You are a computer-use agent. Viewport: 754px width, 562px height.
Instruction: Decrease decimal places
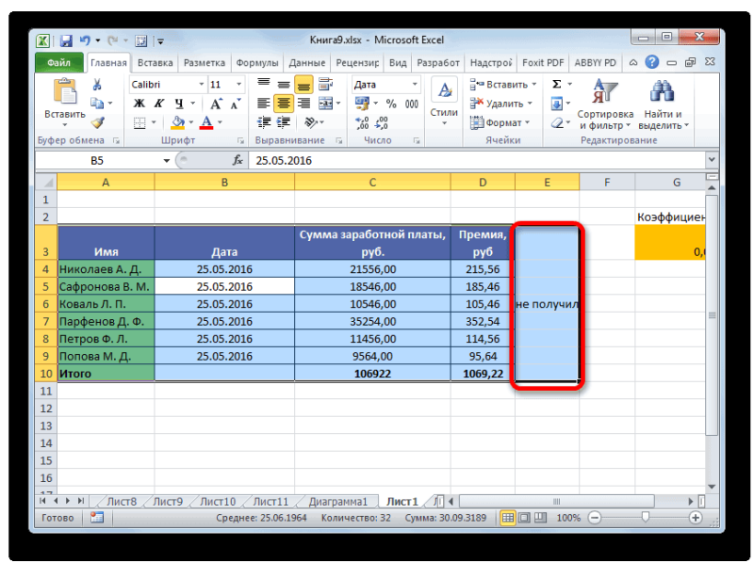[x=382, y=123]
